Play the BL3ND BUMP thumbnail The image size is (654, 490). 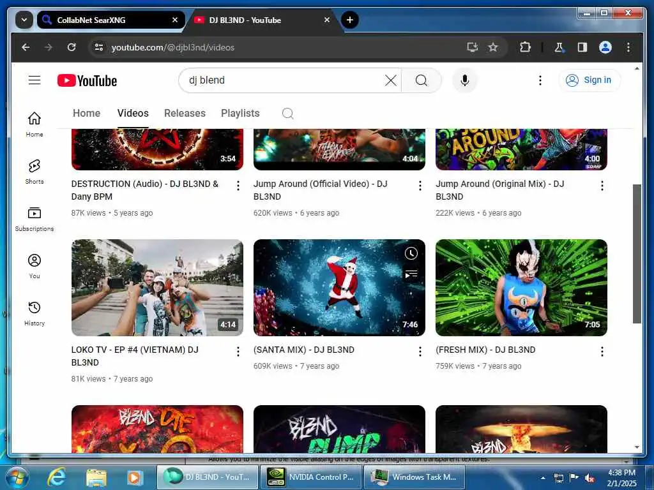(x=339, y=429)
